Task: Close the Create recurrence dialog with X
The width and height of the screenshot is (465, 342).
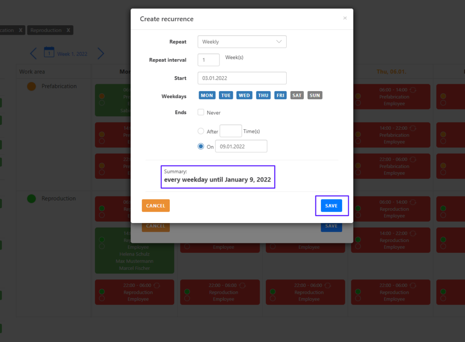Action: (x=345, y=18)
